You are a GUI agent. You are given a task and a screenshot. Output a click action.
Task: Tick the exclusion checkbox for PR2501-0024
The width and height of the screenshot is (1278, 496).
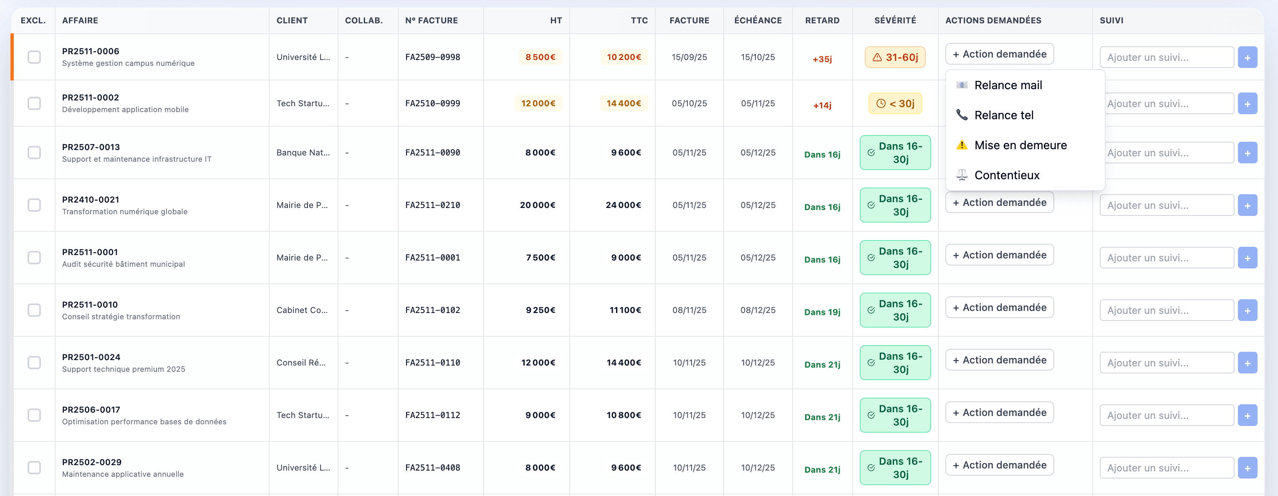coord(34,363)
